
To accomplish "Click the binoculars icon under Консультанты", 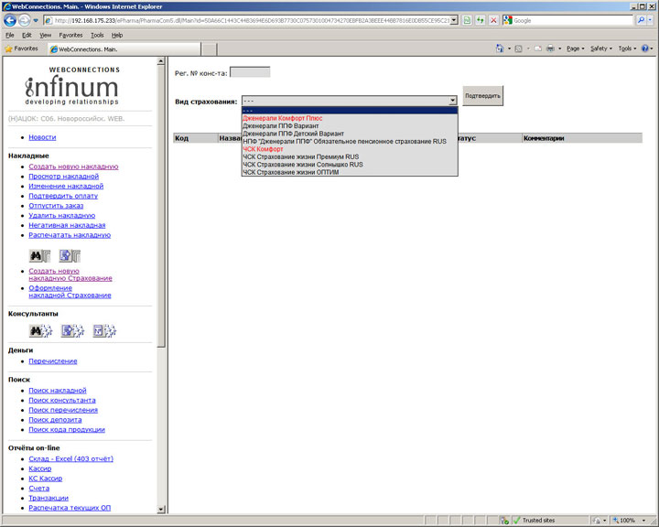I will 40,331.
